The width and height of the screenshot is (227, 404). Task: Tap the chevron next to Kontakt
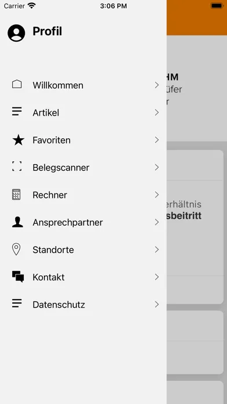click(157, 277)
